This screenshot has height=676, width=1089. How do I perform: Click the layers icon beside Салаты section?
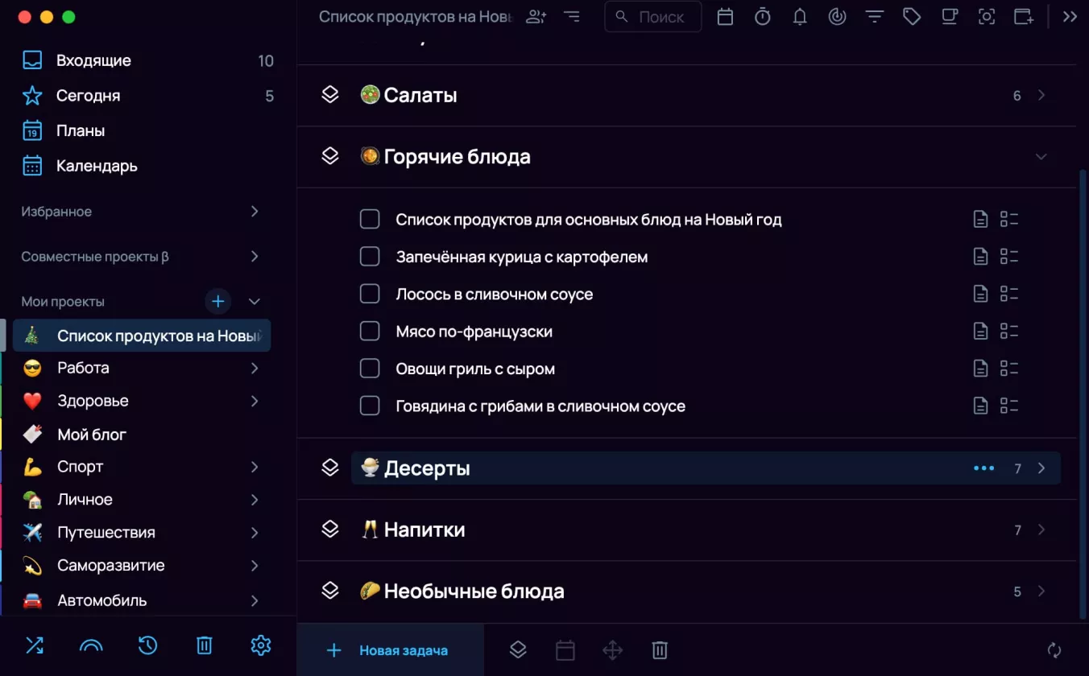[x=330, y=94]
